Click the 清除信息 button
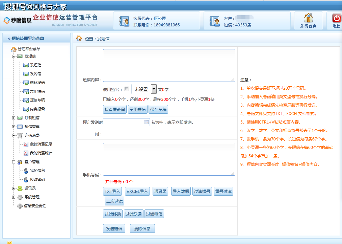The image size is (342, 244). 142,228
